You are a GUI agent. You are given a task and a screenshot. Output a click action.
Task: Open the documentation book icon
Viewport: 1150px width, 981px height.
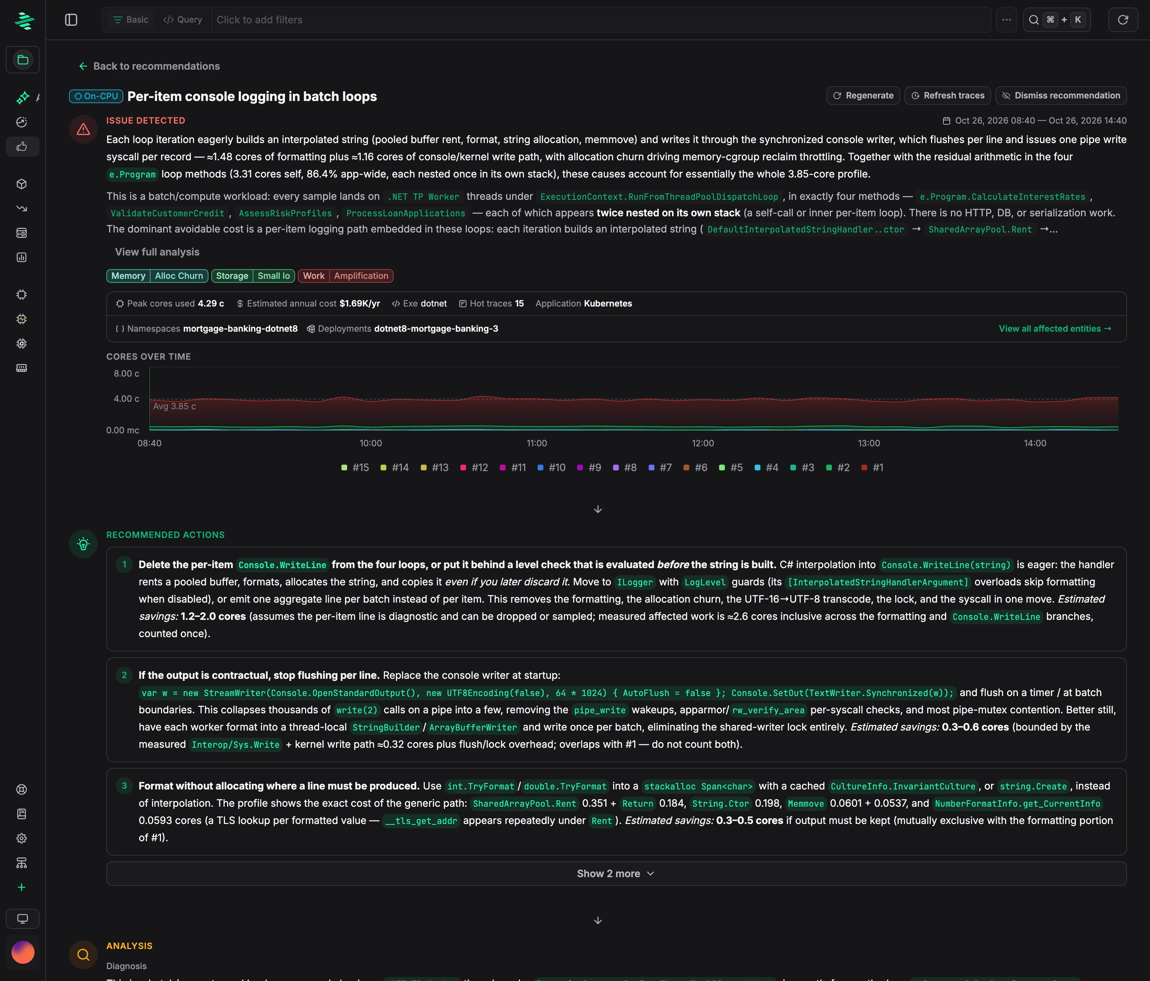[22, 814]
